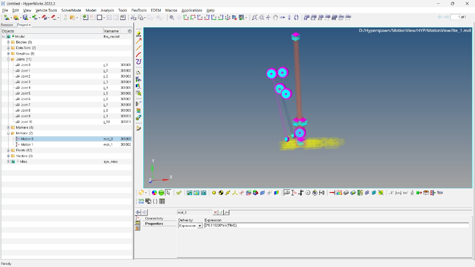Select the pan (hand) view tool
This screenshot has height=267, width=475.
pos(275,17)
